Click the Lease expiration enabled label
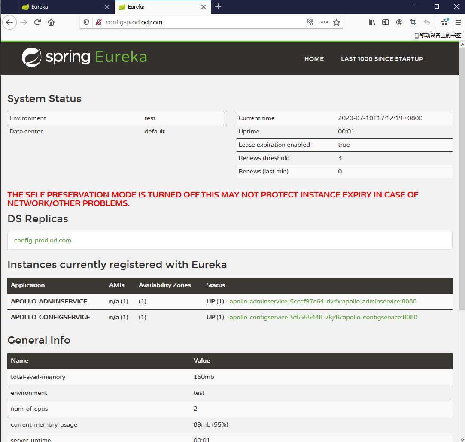Viewport: 465px width, 442px height. (x=274, y=145)
